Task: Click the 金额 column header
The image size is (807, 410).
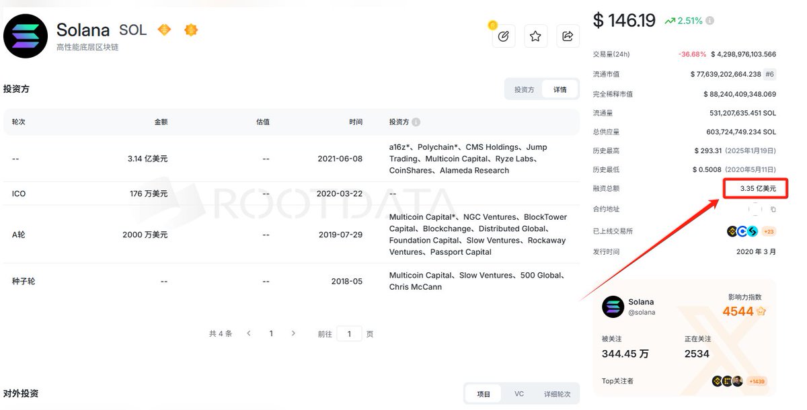Action: (161, 122)
